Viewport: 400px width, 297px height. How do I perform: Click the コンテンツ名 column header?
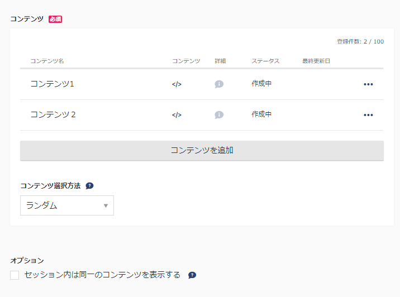pyautogui.click(x=47, y=61)
